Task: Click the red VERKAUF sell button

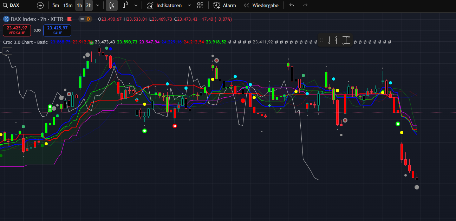Action: pos(17,30)
